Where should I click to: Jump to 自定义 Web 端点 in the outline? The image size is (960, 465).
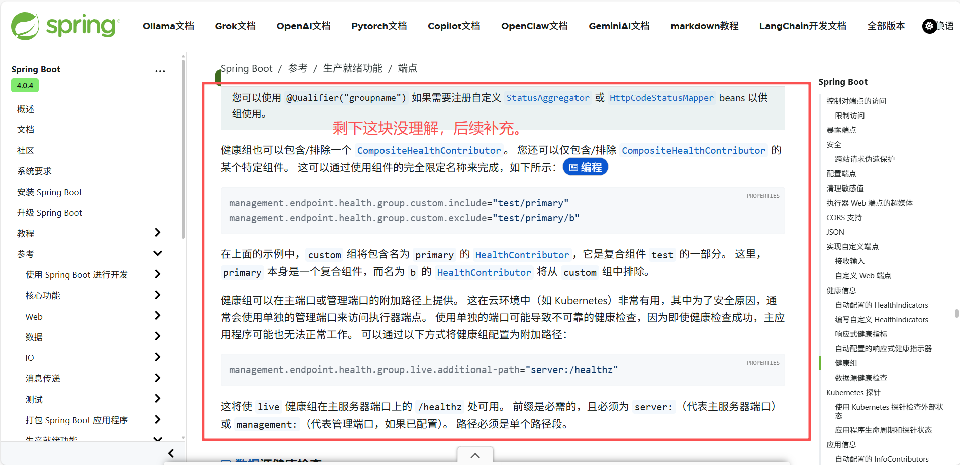(863, 276)
